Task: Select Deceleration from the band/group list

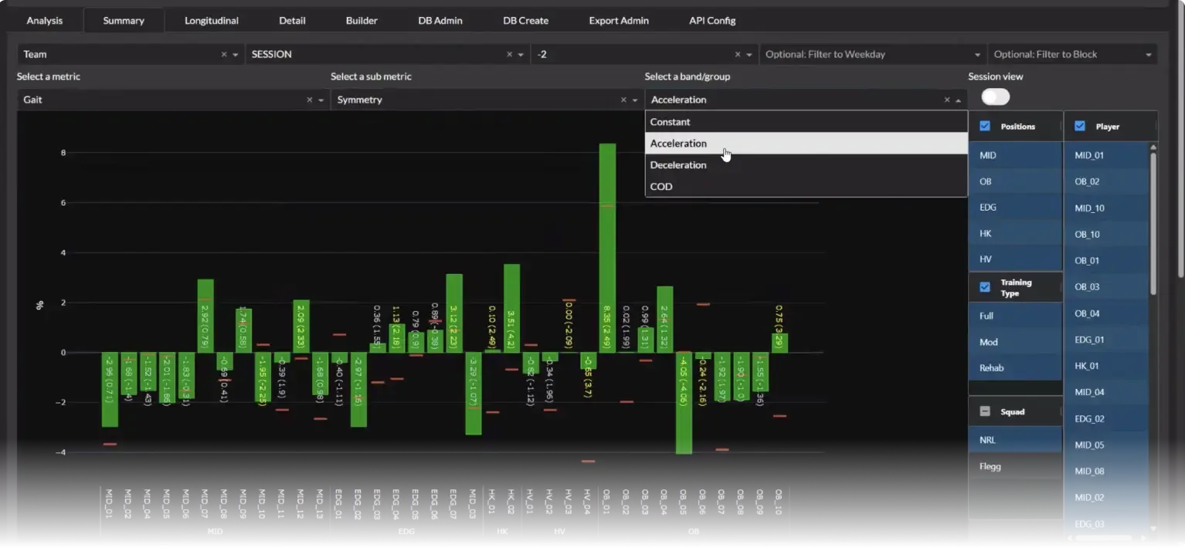Action: click(678, 164)
